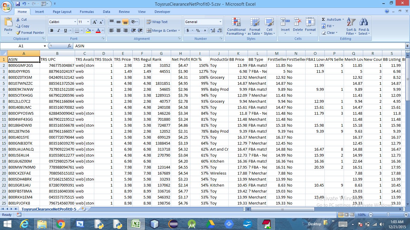This screenshot has width=410, height=230.
Task: Open Format as Table gallery
Action: 255,26
